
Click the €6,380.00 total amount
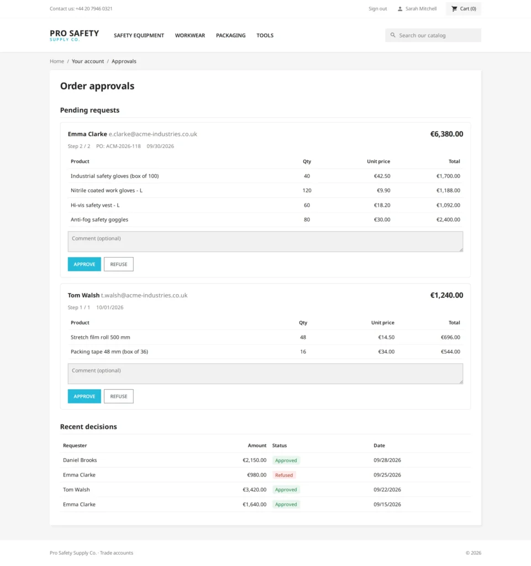point(446,134)
